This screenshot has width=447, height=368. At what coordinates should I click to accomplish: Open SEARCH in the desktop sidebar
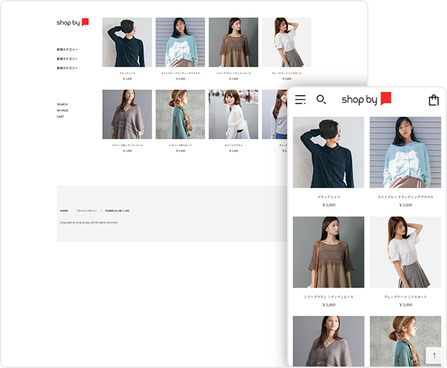[62, 104]
